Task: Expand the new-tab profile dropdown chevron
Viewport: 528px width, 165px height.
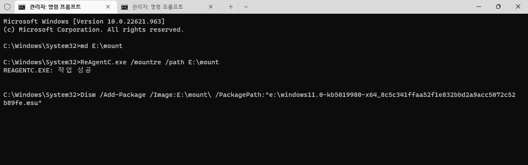Action: (x=246, y=7)
